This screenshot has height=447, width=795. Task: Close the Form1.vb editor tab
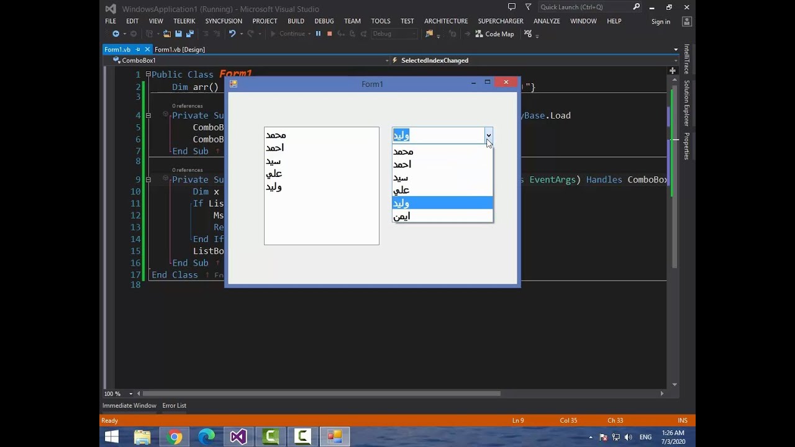(x=148, y=50)
